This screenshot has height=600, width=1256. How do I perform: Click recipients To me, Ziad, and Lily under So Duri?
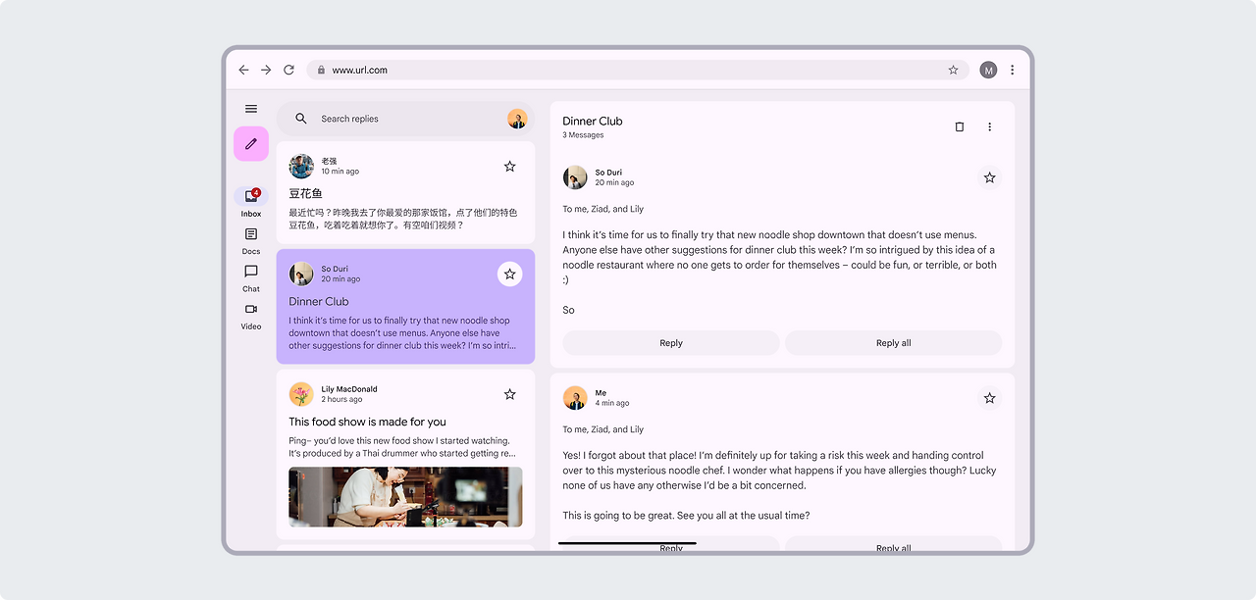(x=603, y=209)
